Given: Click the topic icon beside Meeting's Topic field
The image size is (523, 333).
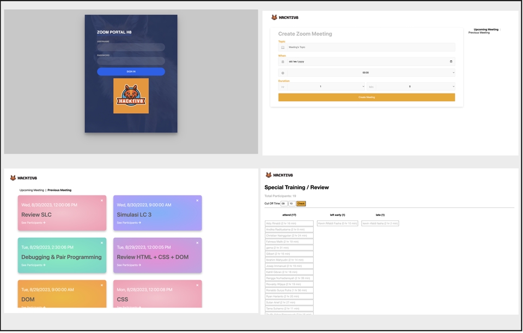Looking at the screenshot, I should click(282, 47).
